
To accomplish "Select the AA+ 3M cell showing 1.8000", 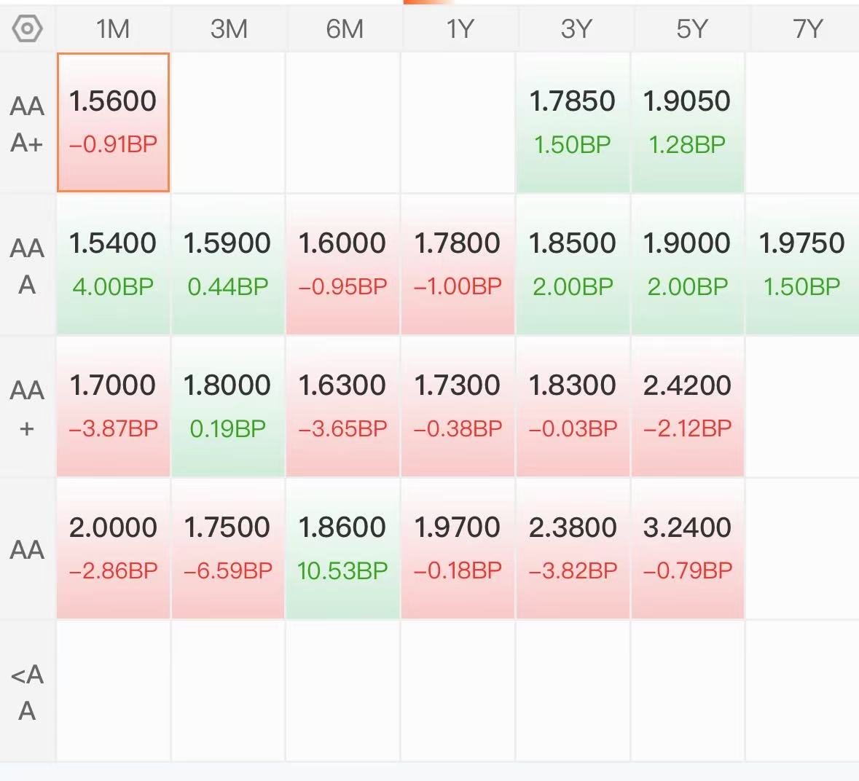I will (228, 407).
